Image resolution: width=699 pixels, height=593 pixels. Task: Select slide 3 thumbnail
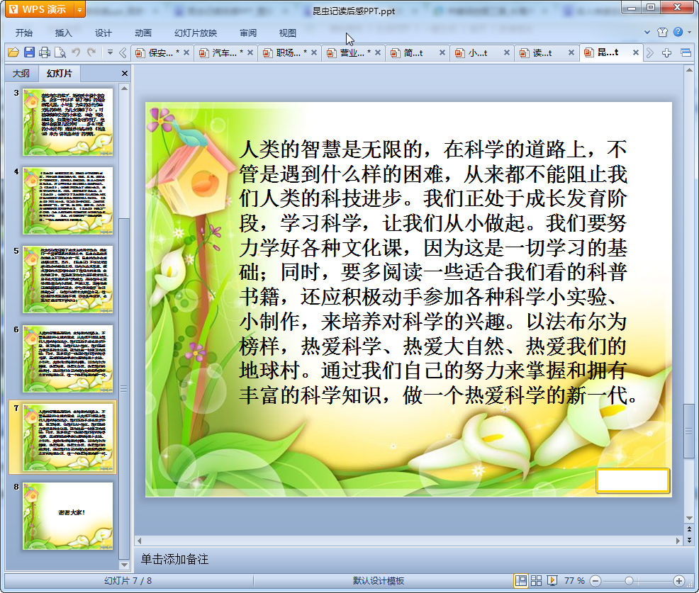point(68,122)
